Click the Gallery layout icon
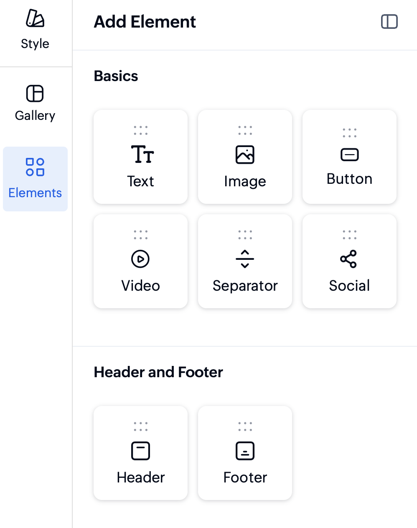The height and width of the screenshot is (528, 417). [35, 94]
